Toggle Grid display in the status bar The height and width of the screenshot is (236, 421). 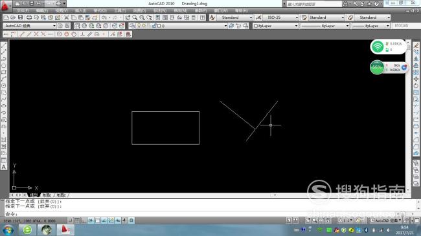[x=77, y=220]
